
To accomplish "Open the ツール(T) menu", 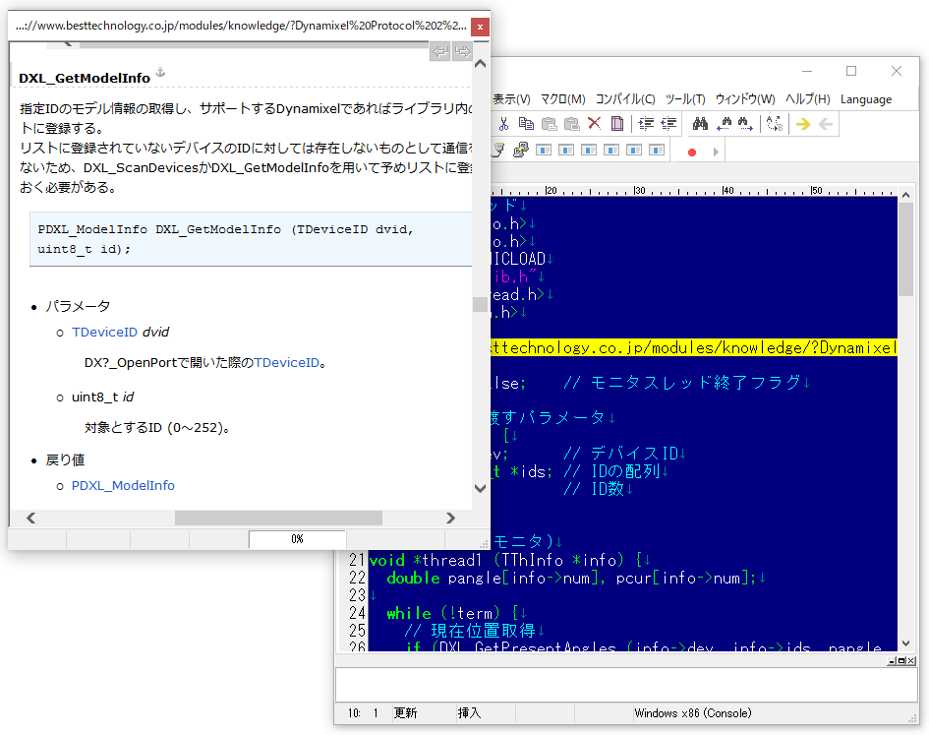I will 685,99.
